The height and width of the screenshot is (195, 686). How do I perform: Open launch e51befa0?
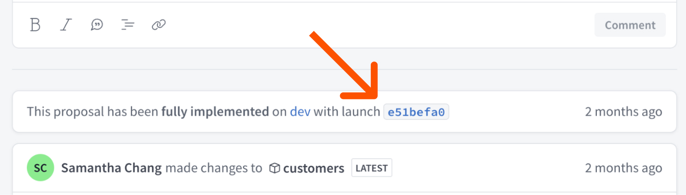(x=416, y=112)
